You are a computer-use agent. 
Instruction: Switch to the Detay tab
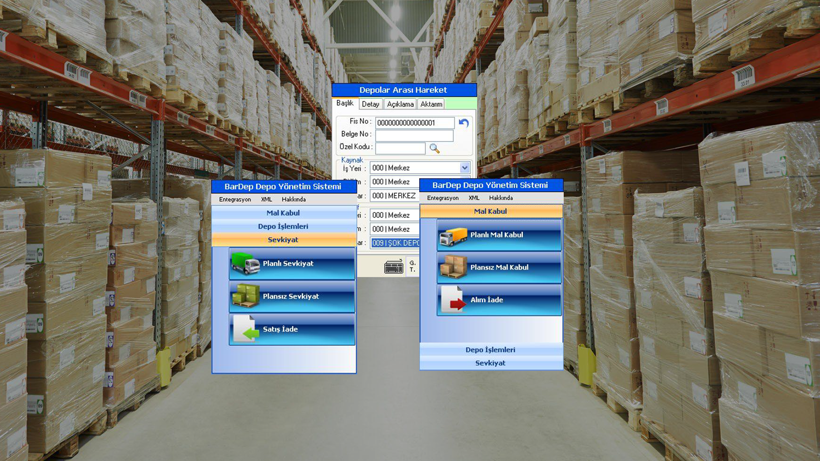[371, 104]
